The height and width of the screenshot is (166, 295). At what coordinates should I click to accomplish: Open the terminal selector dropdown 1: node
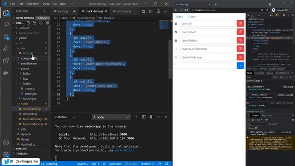111,117
